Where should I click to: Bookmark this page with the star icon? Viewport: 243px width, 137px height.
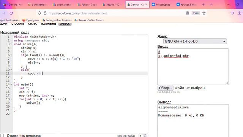[x=204, y=13]
